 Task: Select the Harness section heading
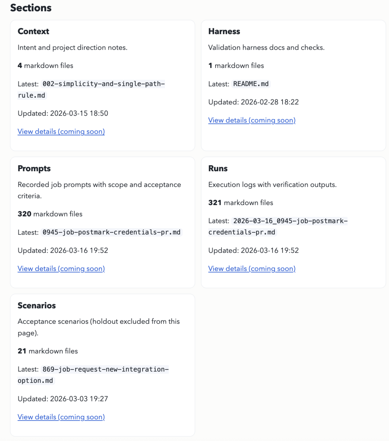224,31
